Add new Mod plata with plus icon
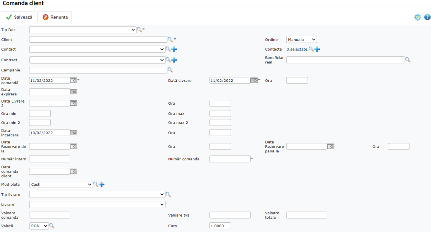The image size is (431, 232). 102,184
